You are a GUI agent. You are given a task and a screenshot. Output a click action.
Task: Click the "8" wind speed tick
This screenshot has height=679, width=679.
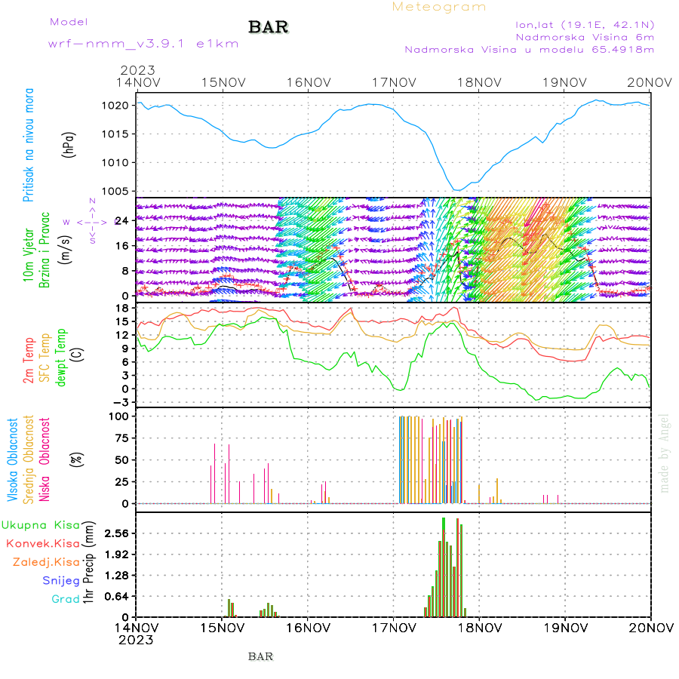(125, 271)
